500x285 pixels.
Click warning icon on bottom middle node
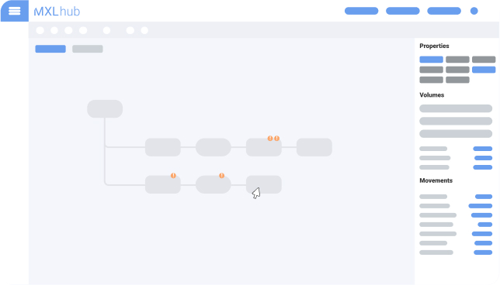pyautogui.click(x=221, y=176)
